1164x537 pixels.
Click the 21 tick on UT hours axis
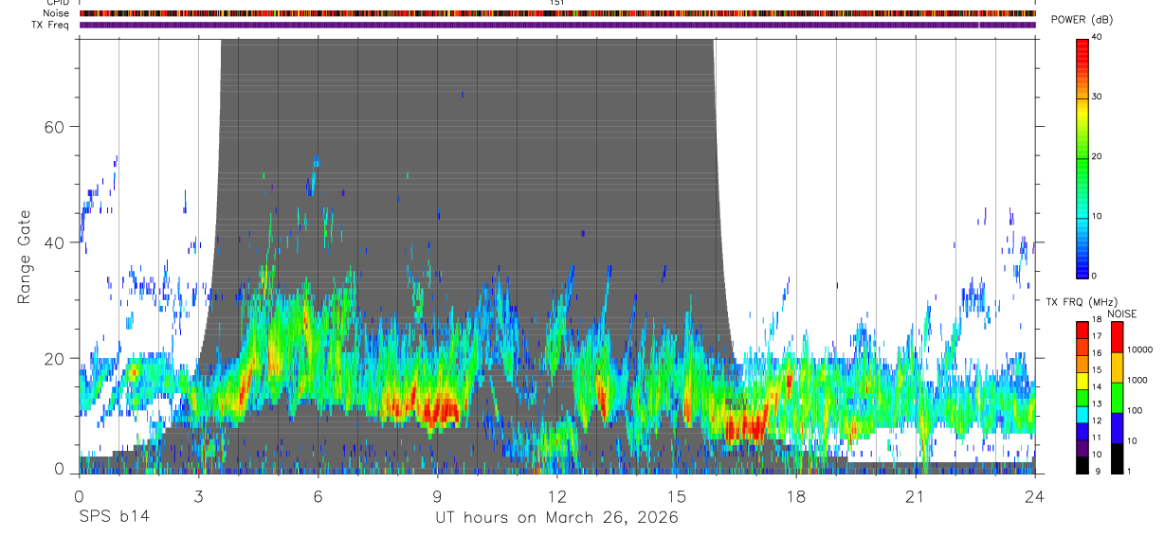pyautogui.click(x=915, y=496)
